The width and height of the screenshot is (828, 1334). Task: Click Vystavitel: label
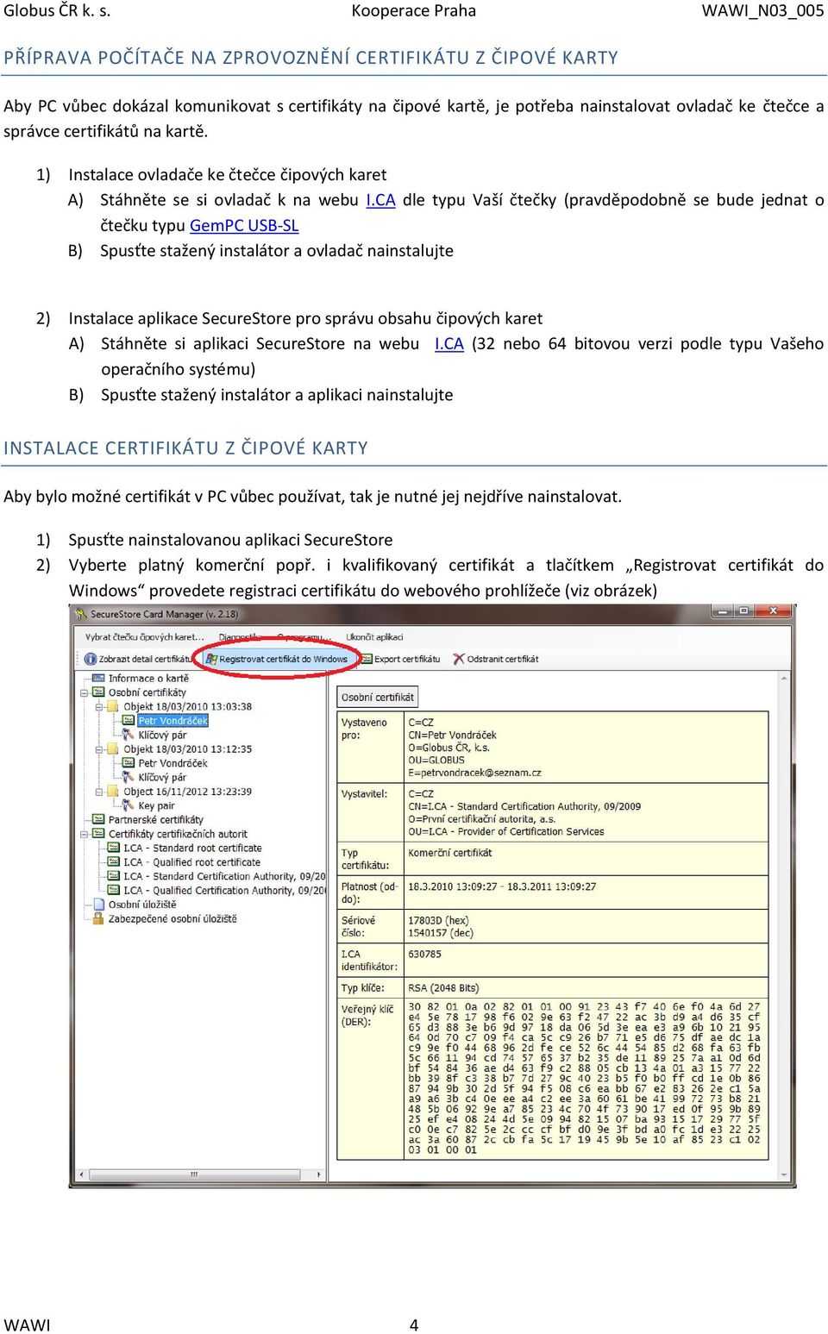364,794
